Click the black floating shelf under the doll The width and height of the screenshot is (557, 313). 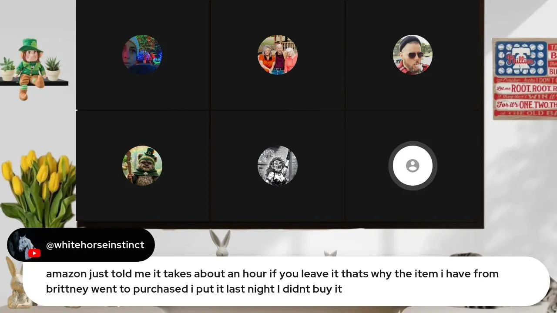coord(34,82)
